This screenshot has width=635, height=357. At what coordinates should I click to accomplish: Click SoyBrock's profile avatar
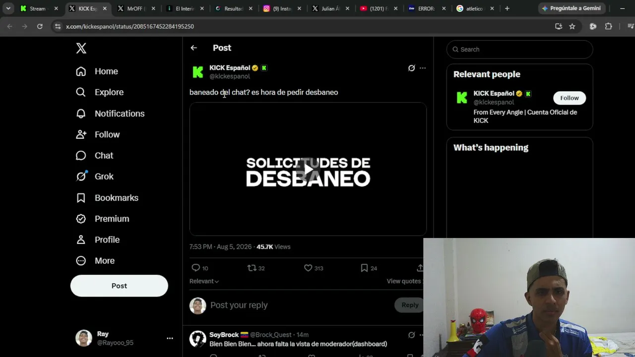[x=197, y=339]
